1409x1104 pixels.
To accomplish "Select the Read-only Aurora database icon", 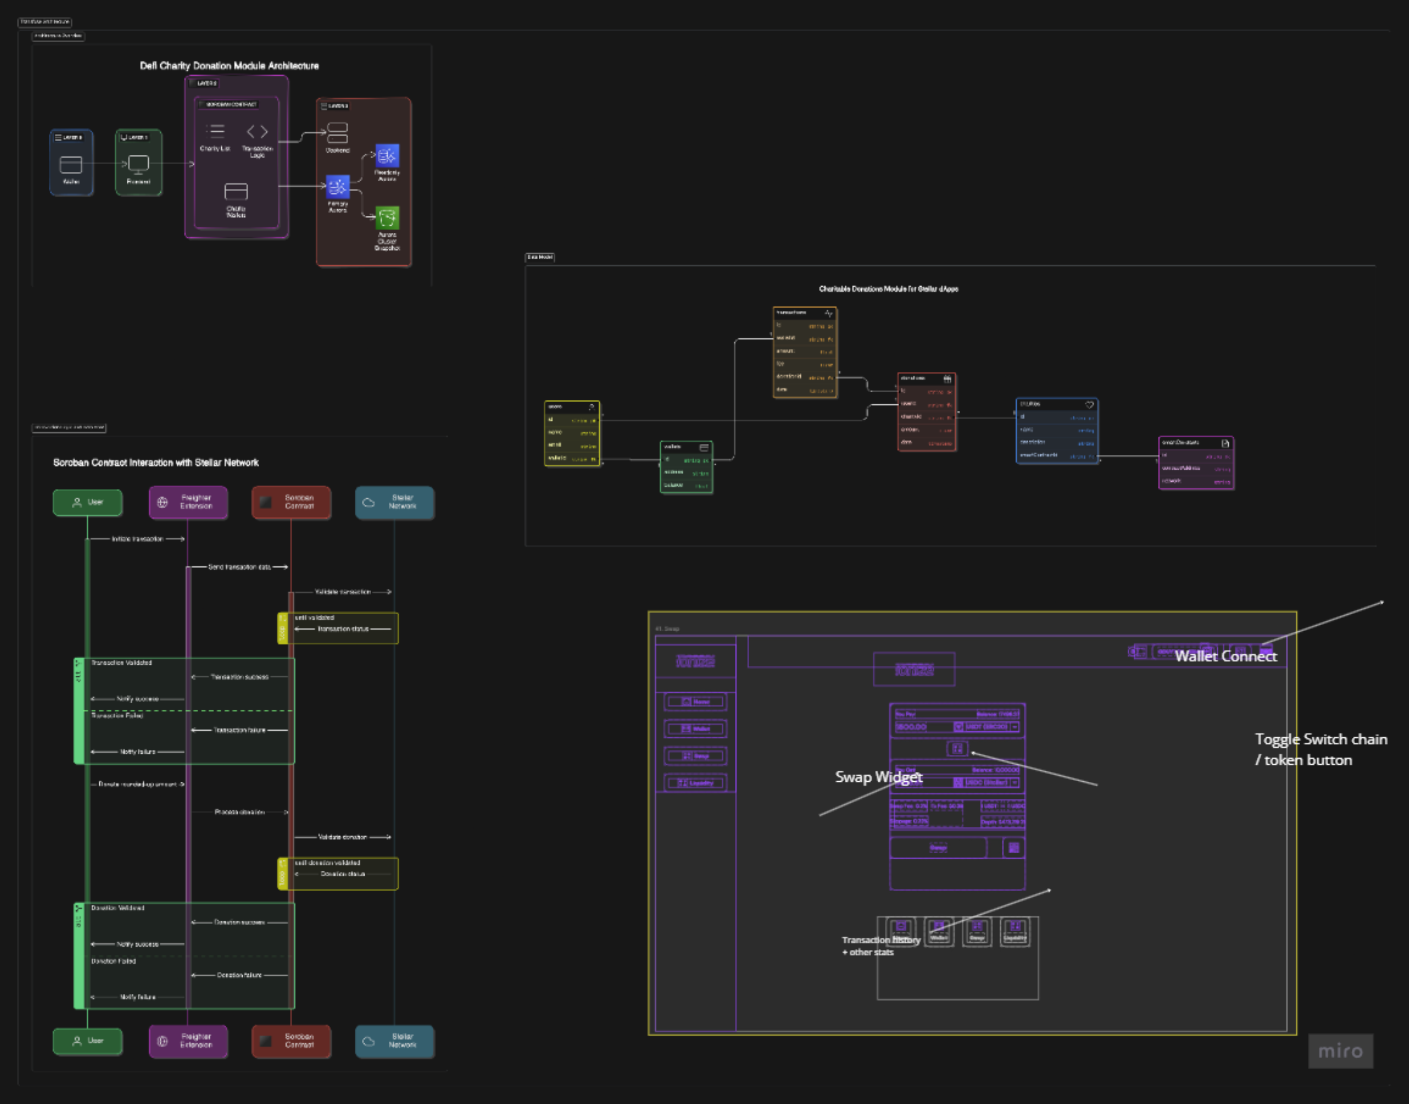I will (x=388, y=156).
